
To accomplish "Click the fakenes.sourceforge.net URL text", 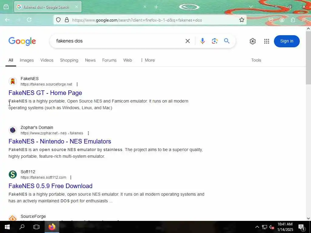I will 46,84.
